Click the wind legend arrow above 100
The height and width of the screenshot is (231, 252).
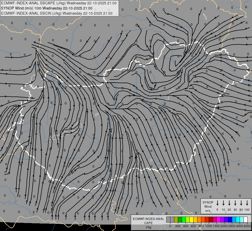click(247, 203)
